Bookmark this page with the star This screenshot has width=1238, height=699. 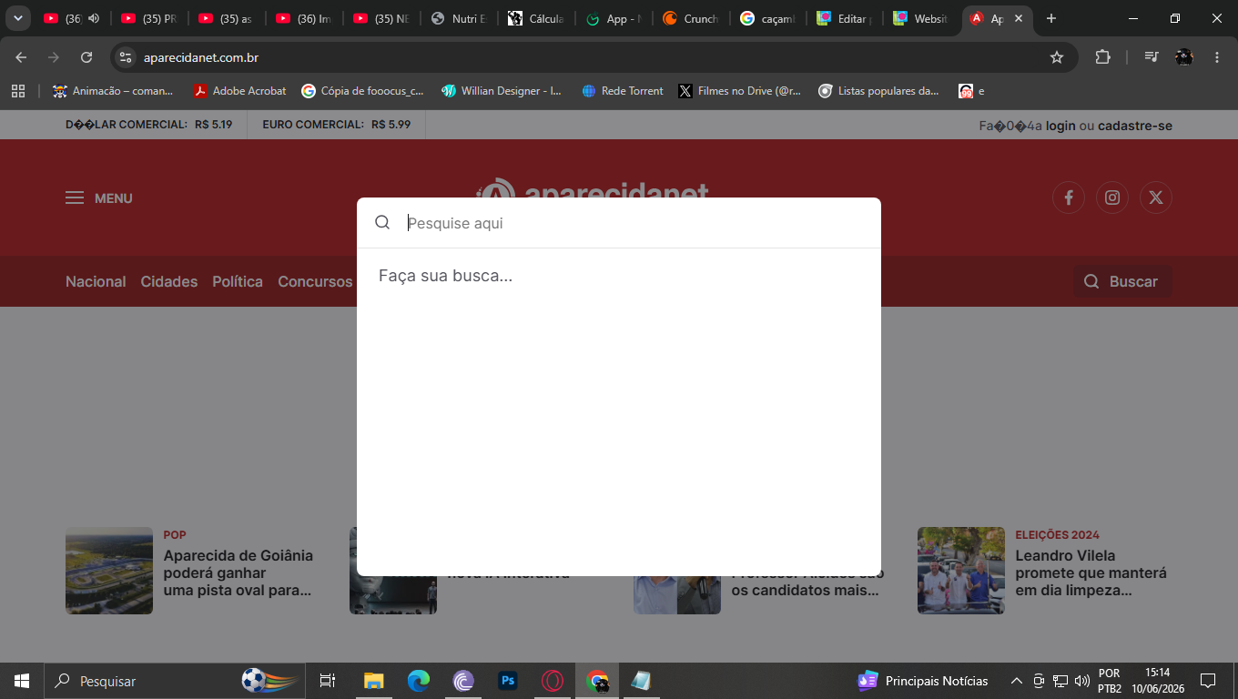point(1057,57)
